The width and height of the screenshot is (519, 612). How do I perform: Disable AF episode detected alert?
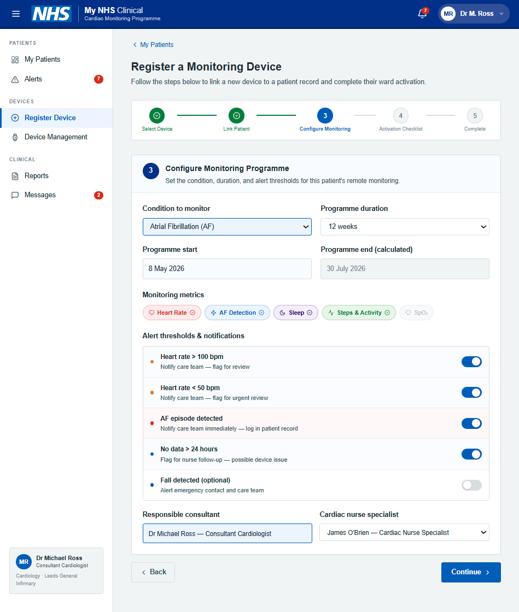tap(471, 423)
